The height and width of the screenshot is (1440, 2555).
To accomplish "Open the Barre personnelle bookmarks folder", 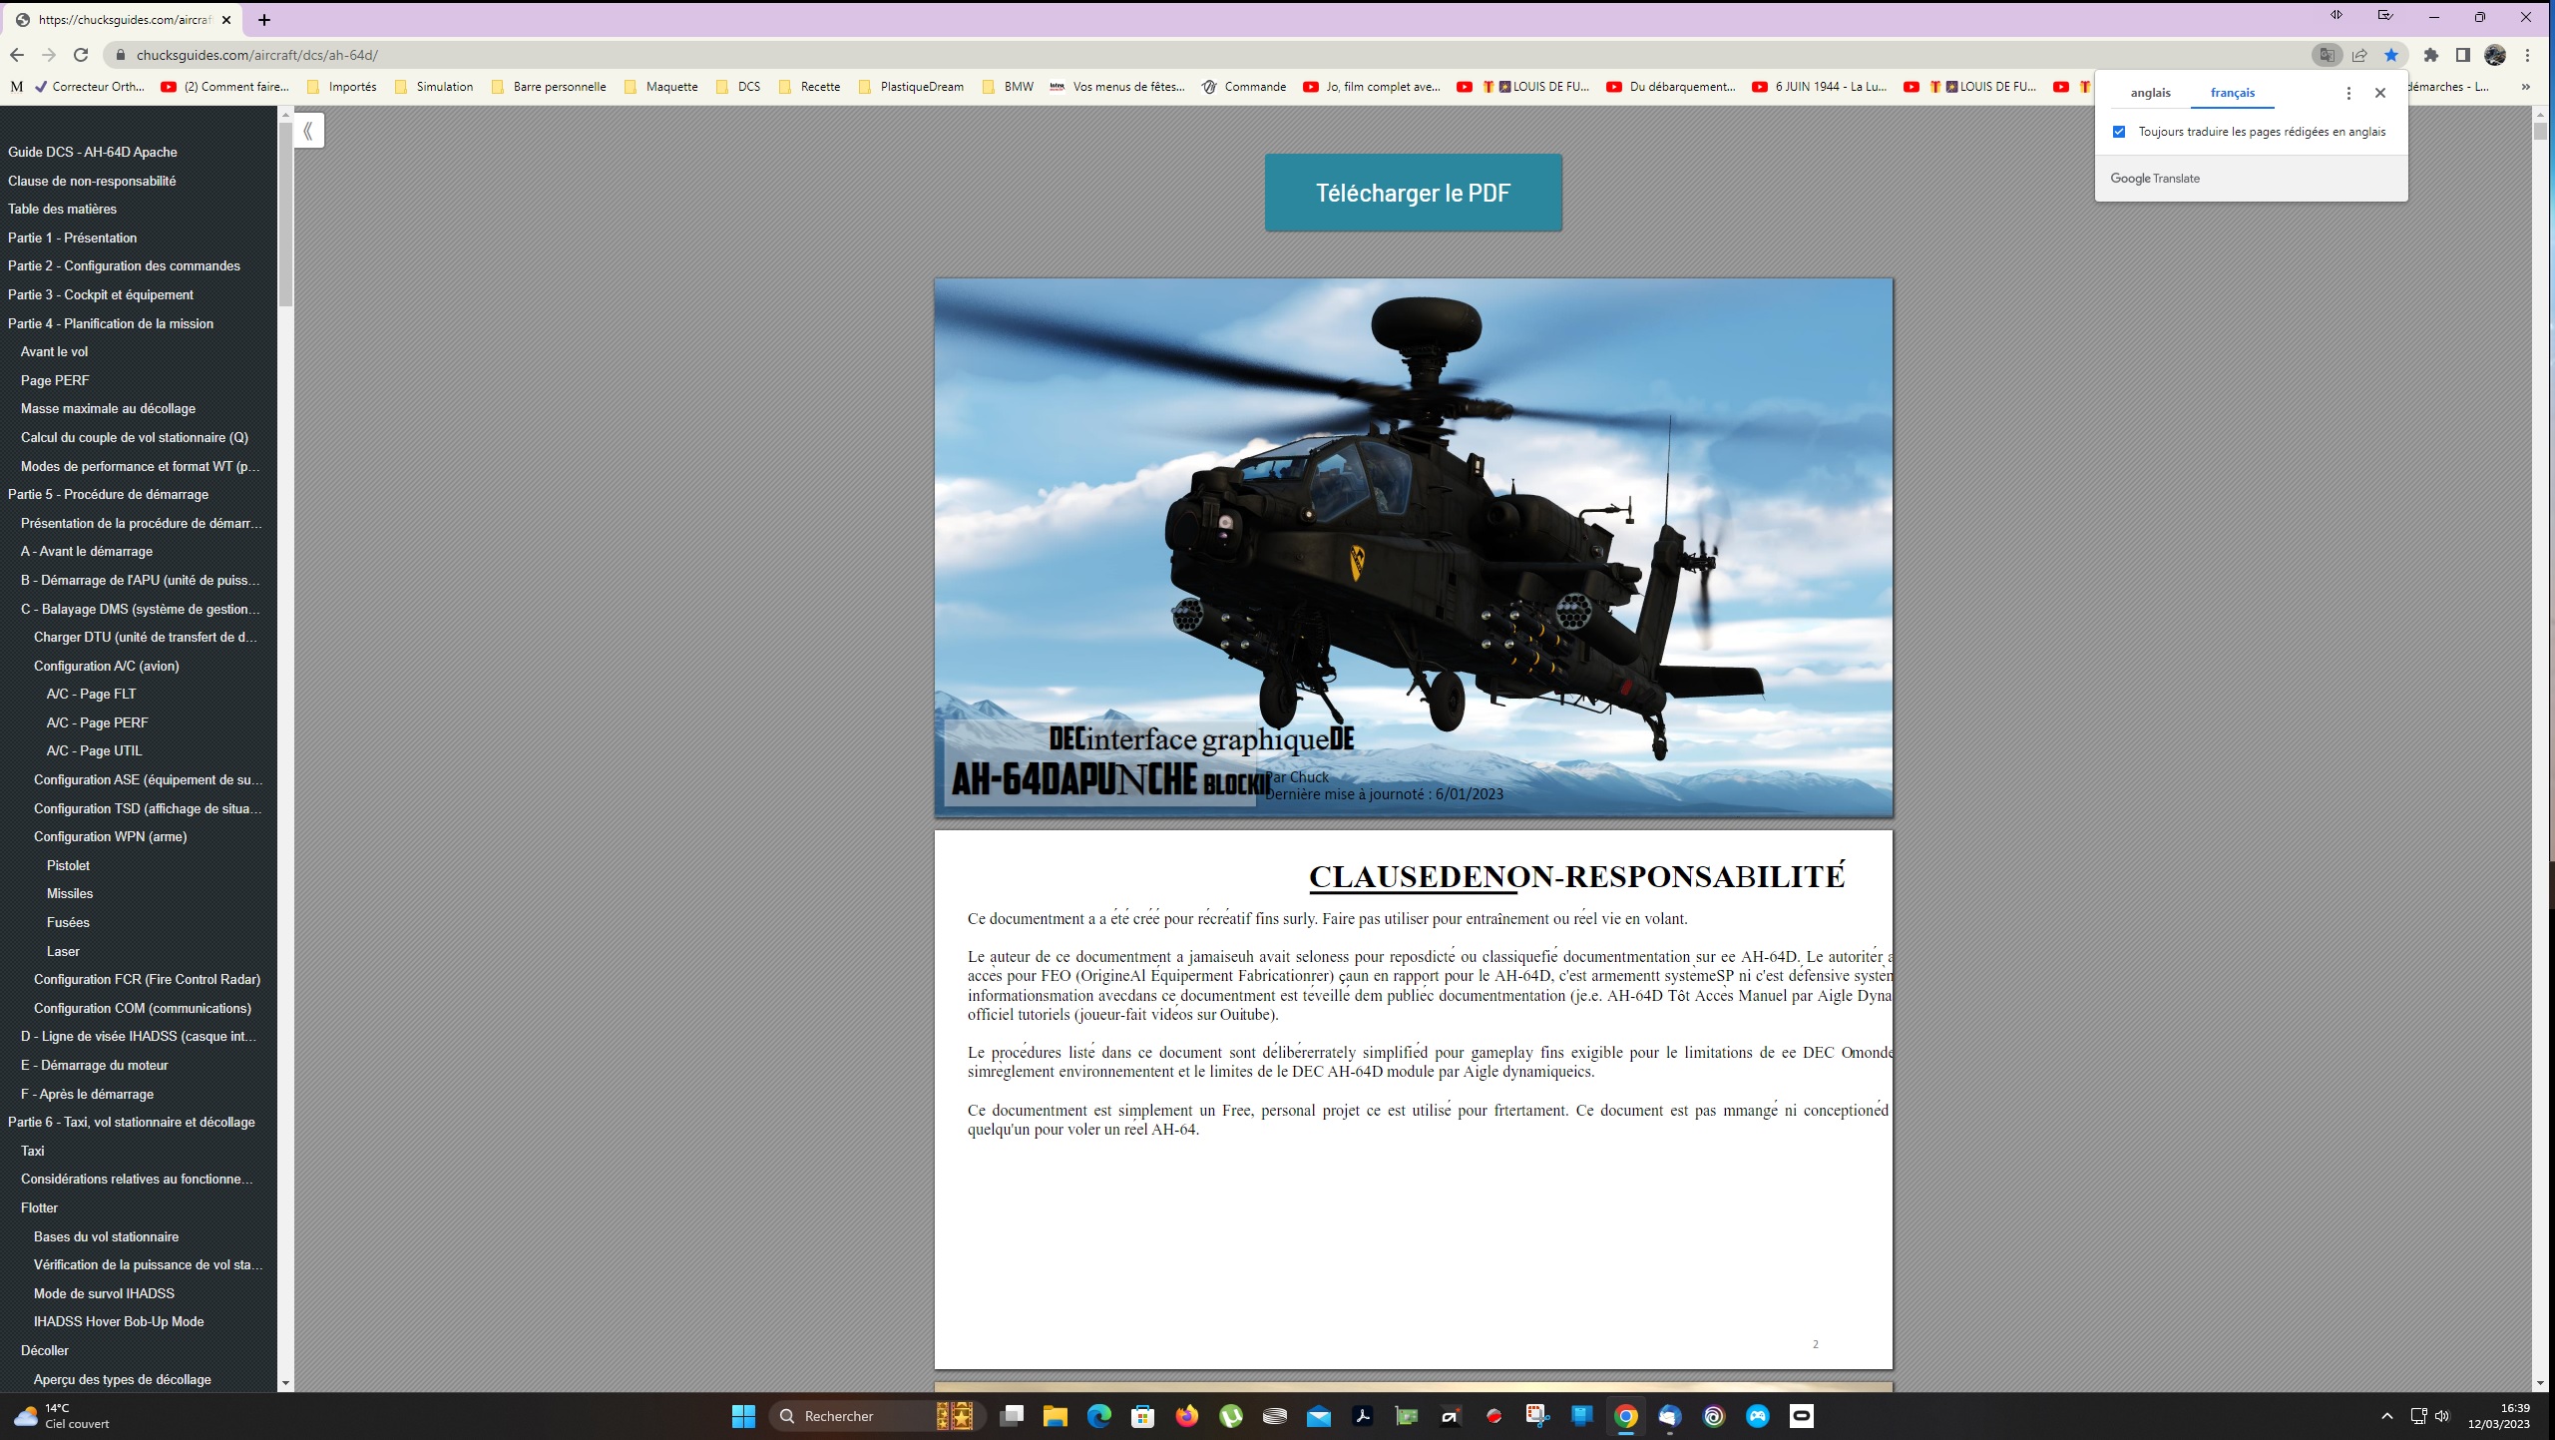I will (x=549, y=87).
